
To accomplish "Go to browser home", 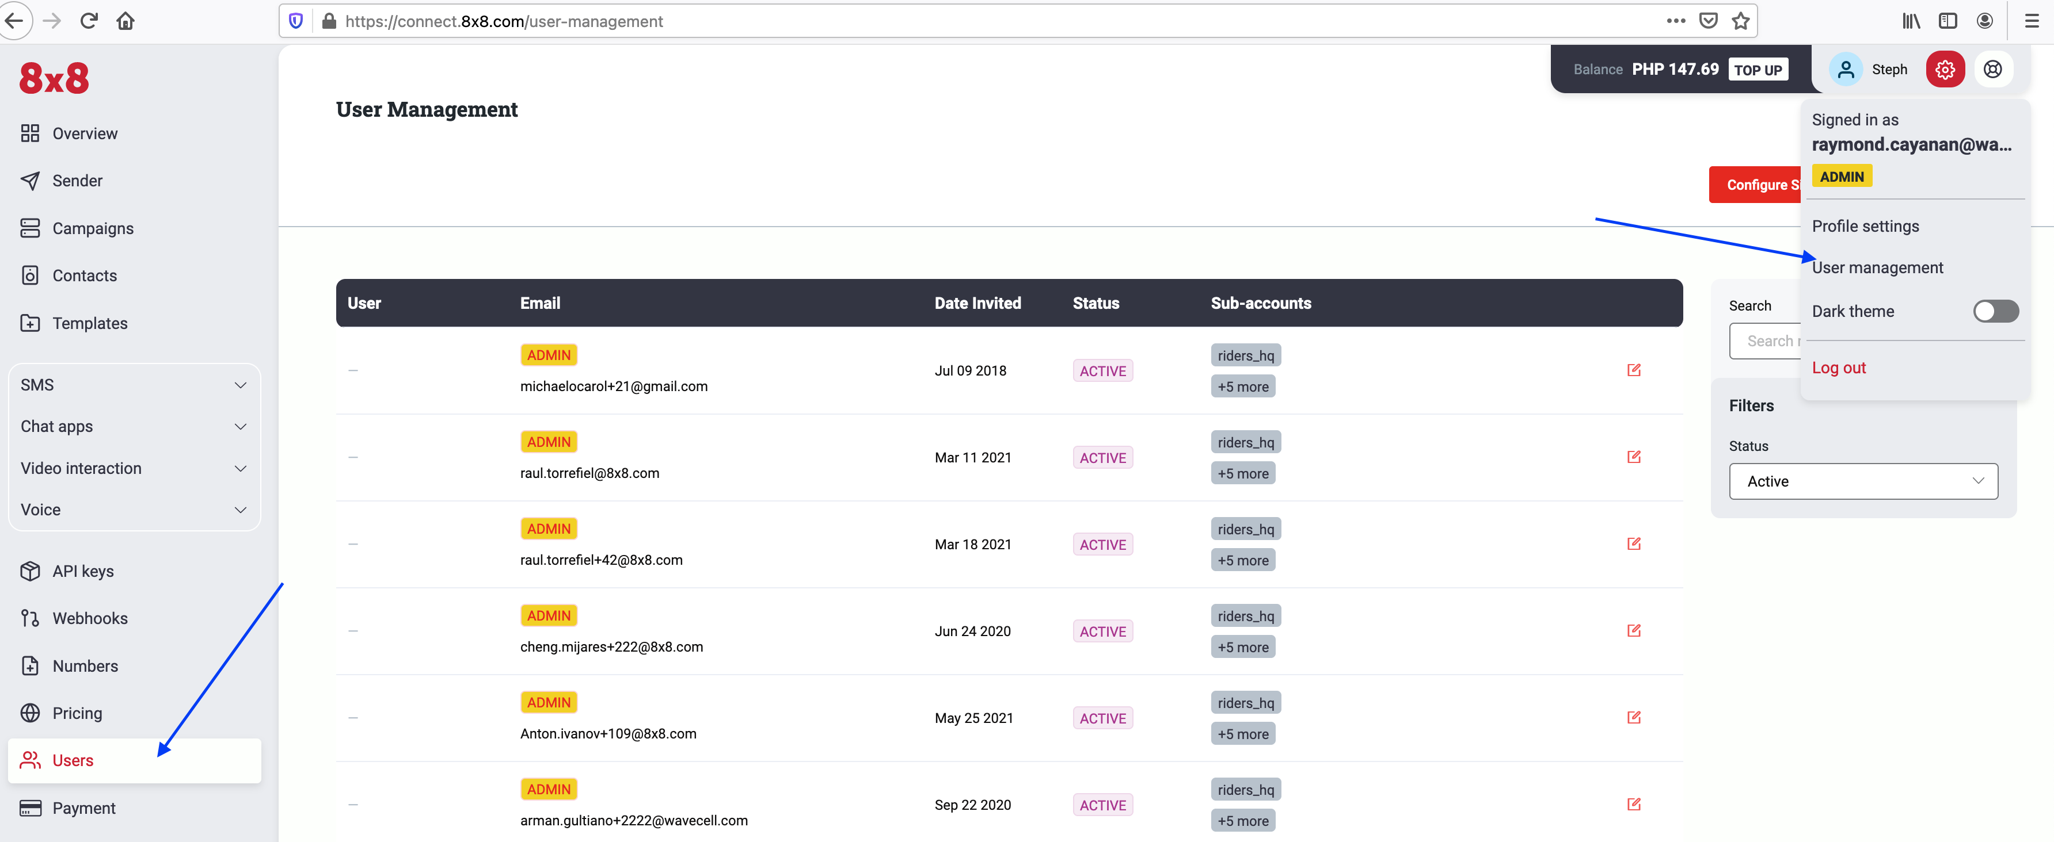I will click(x=125, y=21).
